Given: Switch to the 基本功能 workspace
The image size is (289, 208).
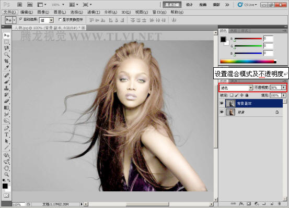Looking at the screenshot, I should (x=172, y=5).
